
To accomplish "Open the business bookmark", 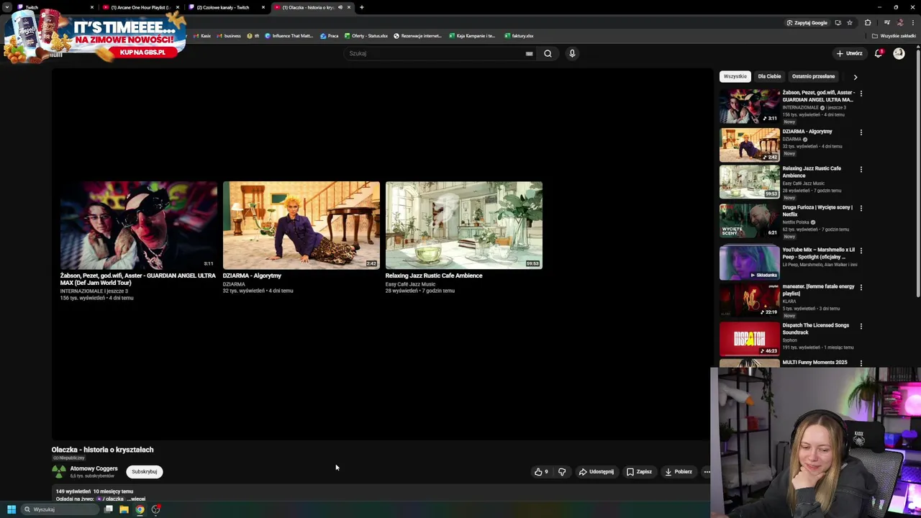I will 229,36.
